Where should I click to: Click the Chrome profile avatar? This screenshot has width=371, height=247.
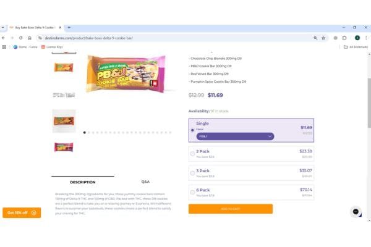[x=357, y=38]
